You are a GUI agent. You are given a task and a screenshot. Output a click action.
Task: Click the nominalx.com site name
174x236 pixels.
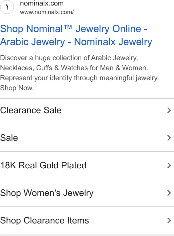[x=42, y=3]
